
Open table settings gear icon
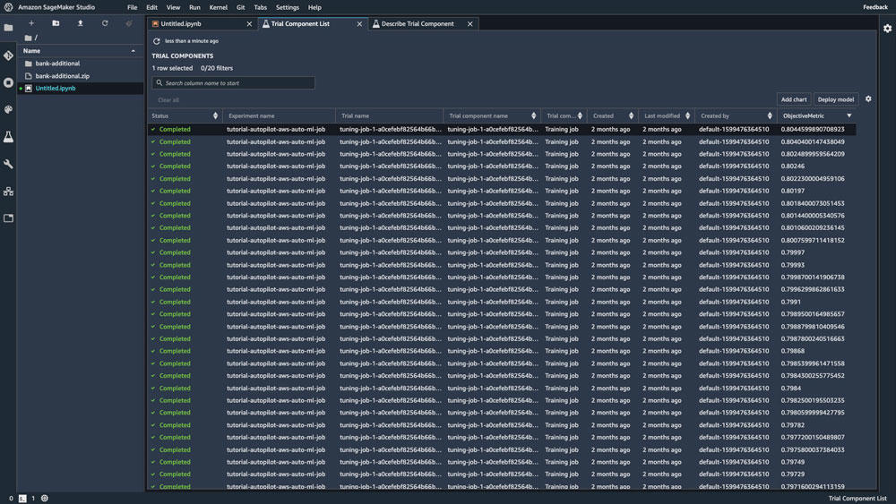click(868, 98)
